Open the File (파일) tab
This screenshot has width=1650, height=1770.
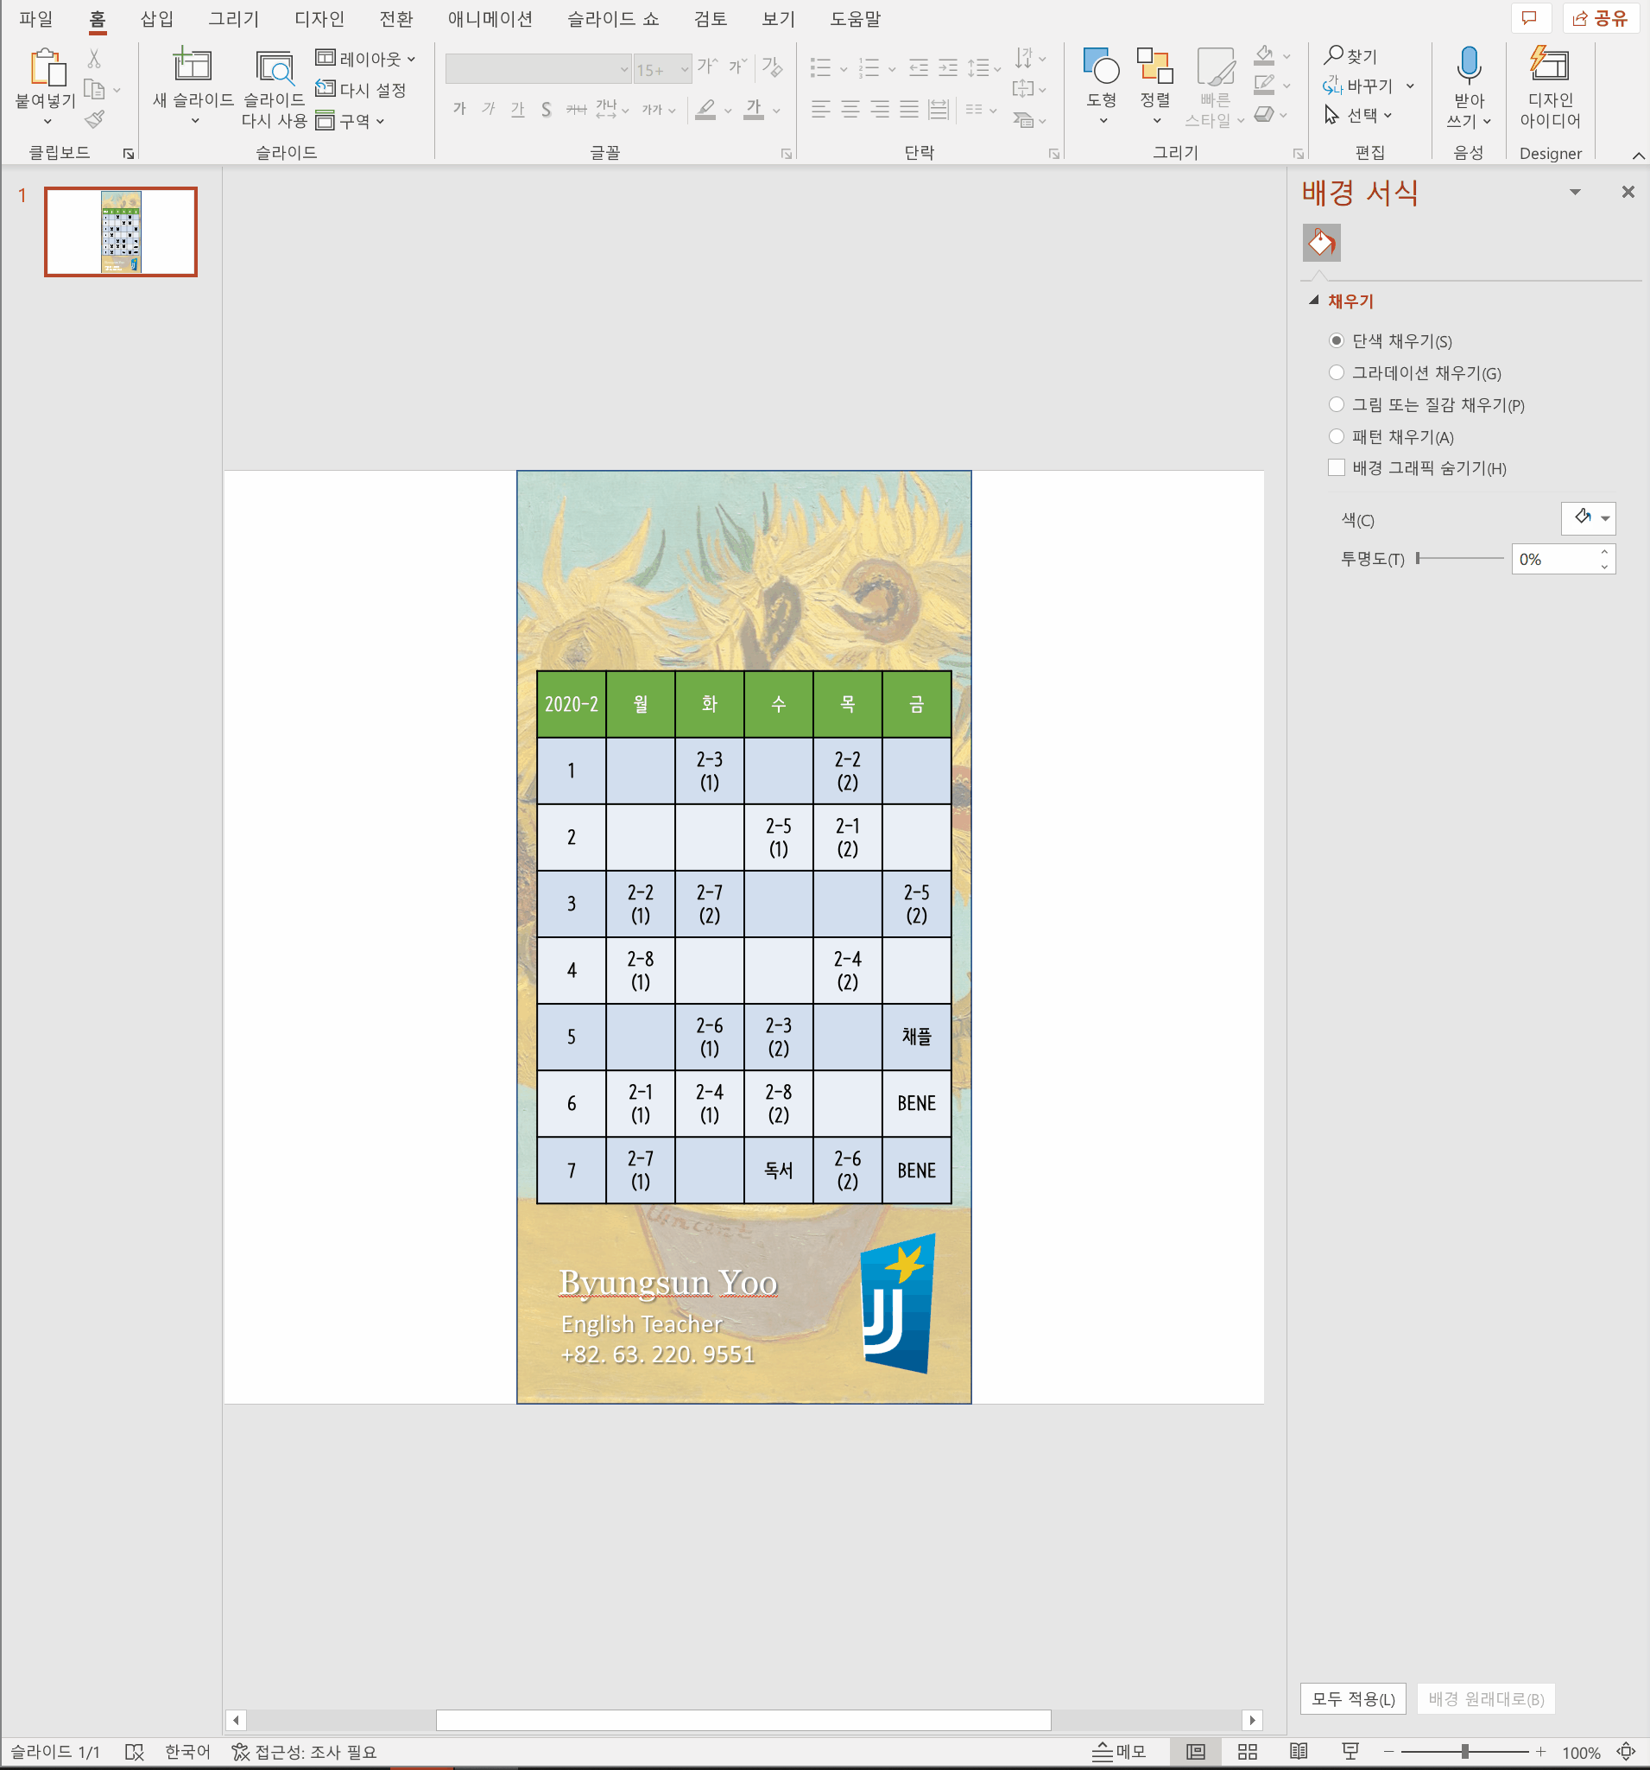point(36,19)
